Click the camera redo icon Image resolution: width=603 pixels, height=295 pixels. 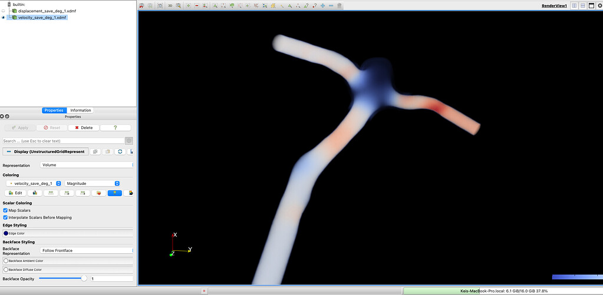pyautogui.click(x=150, y=6)
